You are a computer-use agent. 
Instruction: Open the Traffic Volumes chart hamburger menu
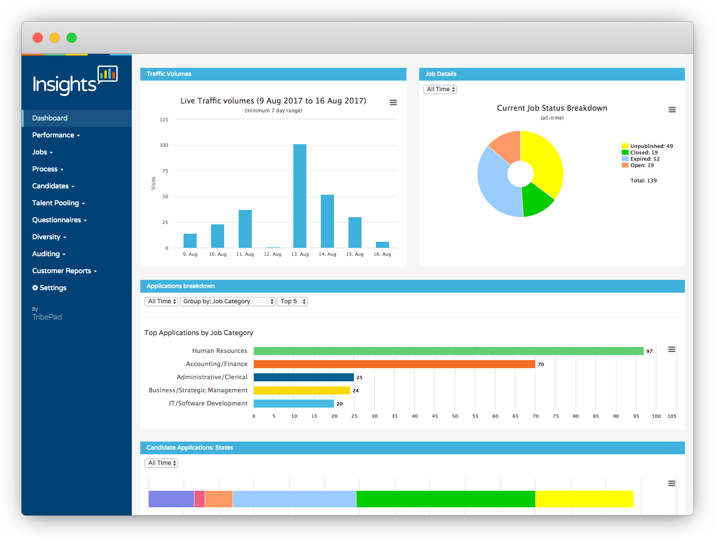tap(393, 103)
